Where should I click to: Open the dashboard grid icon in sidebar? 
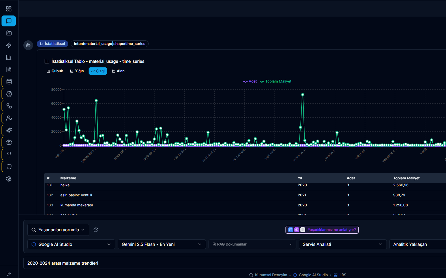tap(9, 9)
